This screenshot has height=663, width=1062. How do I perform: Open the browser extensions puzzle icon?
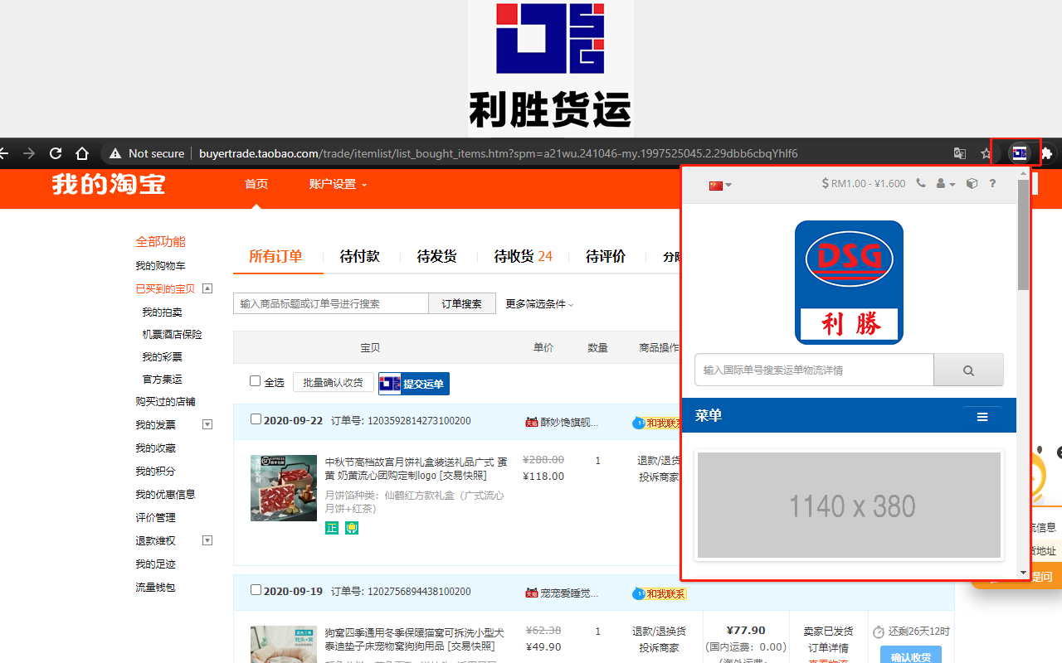click(x=1046, y=153)
